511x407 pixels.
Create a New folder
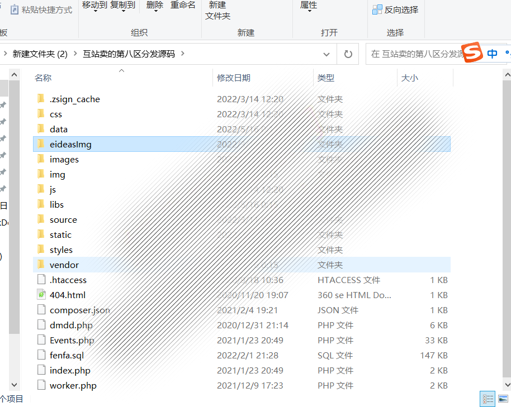tap(217, 11)
